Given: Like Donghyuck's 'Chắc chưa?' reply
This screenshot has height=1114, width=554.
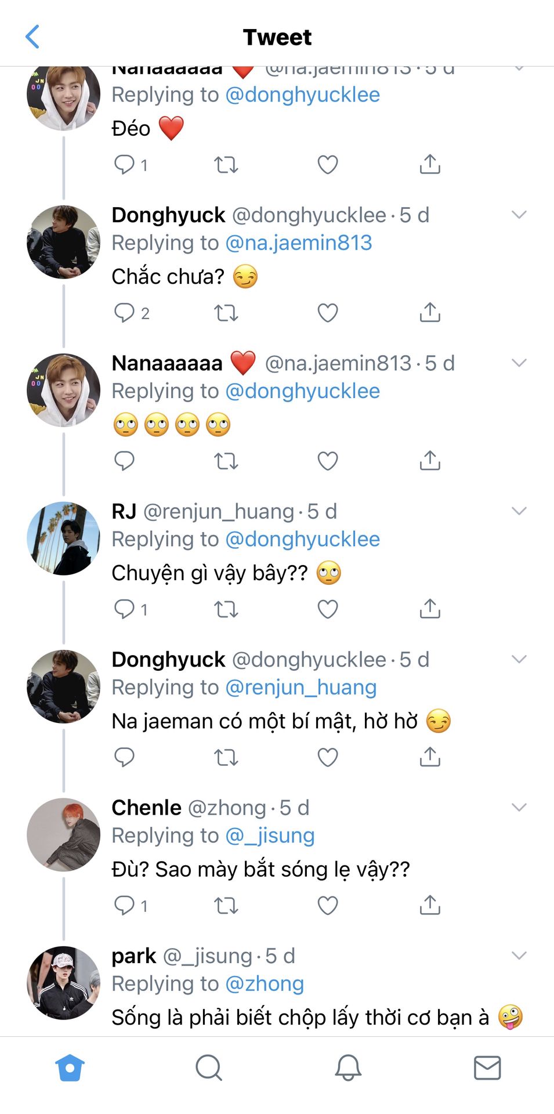Looking at the screenshot, I should click(x=327, y=313).
